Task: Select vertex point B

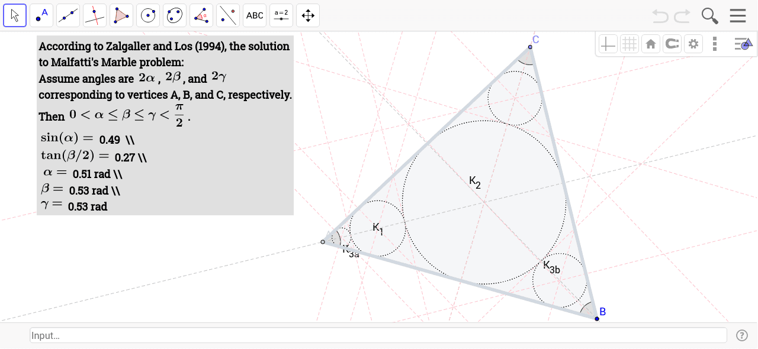Action: 597,318
